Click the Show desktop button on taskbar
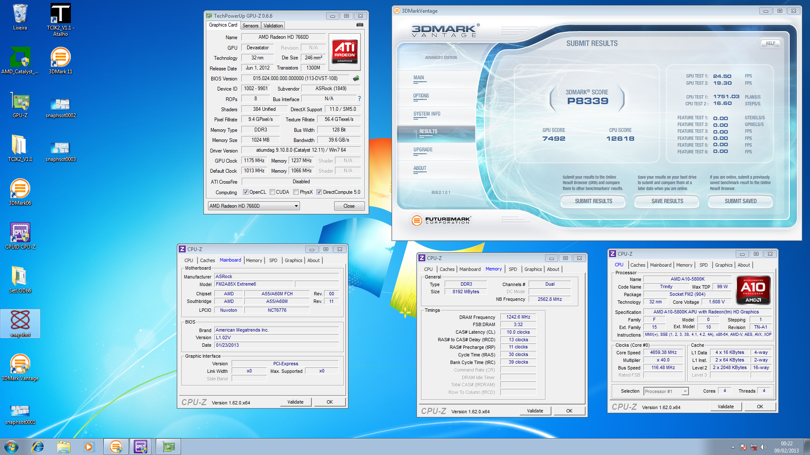 click(x=807, y=447)
